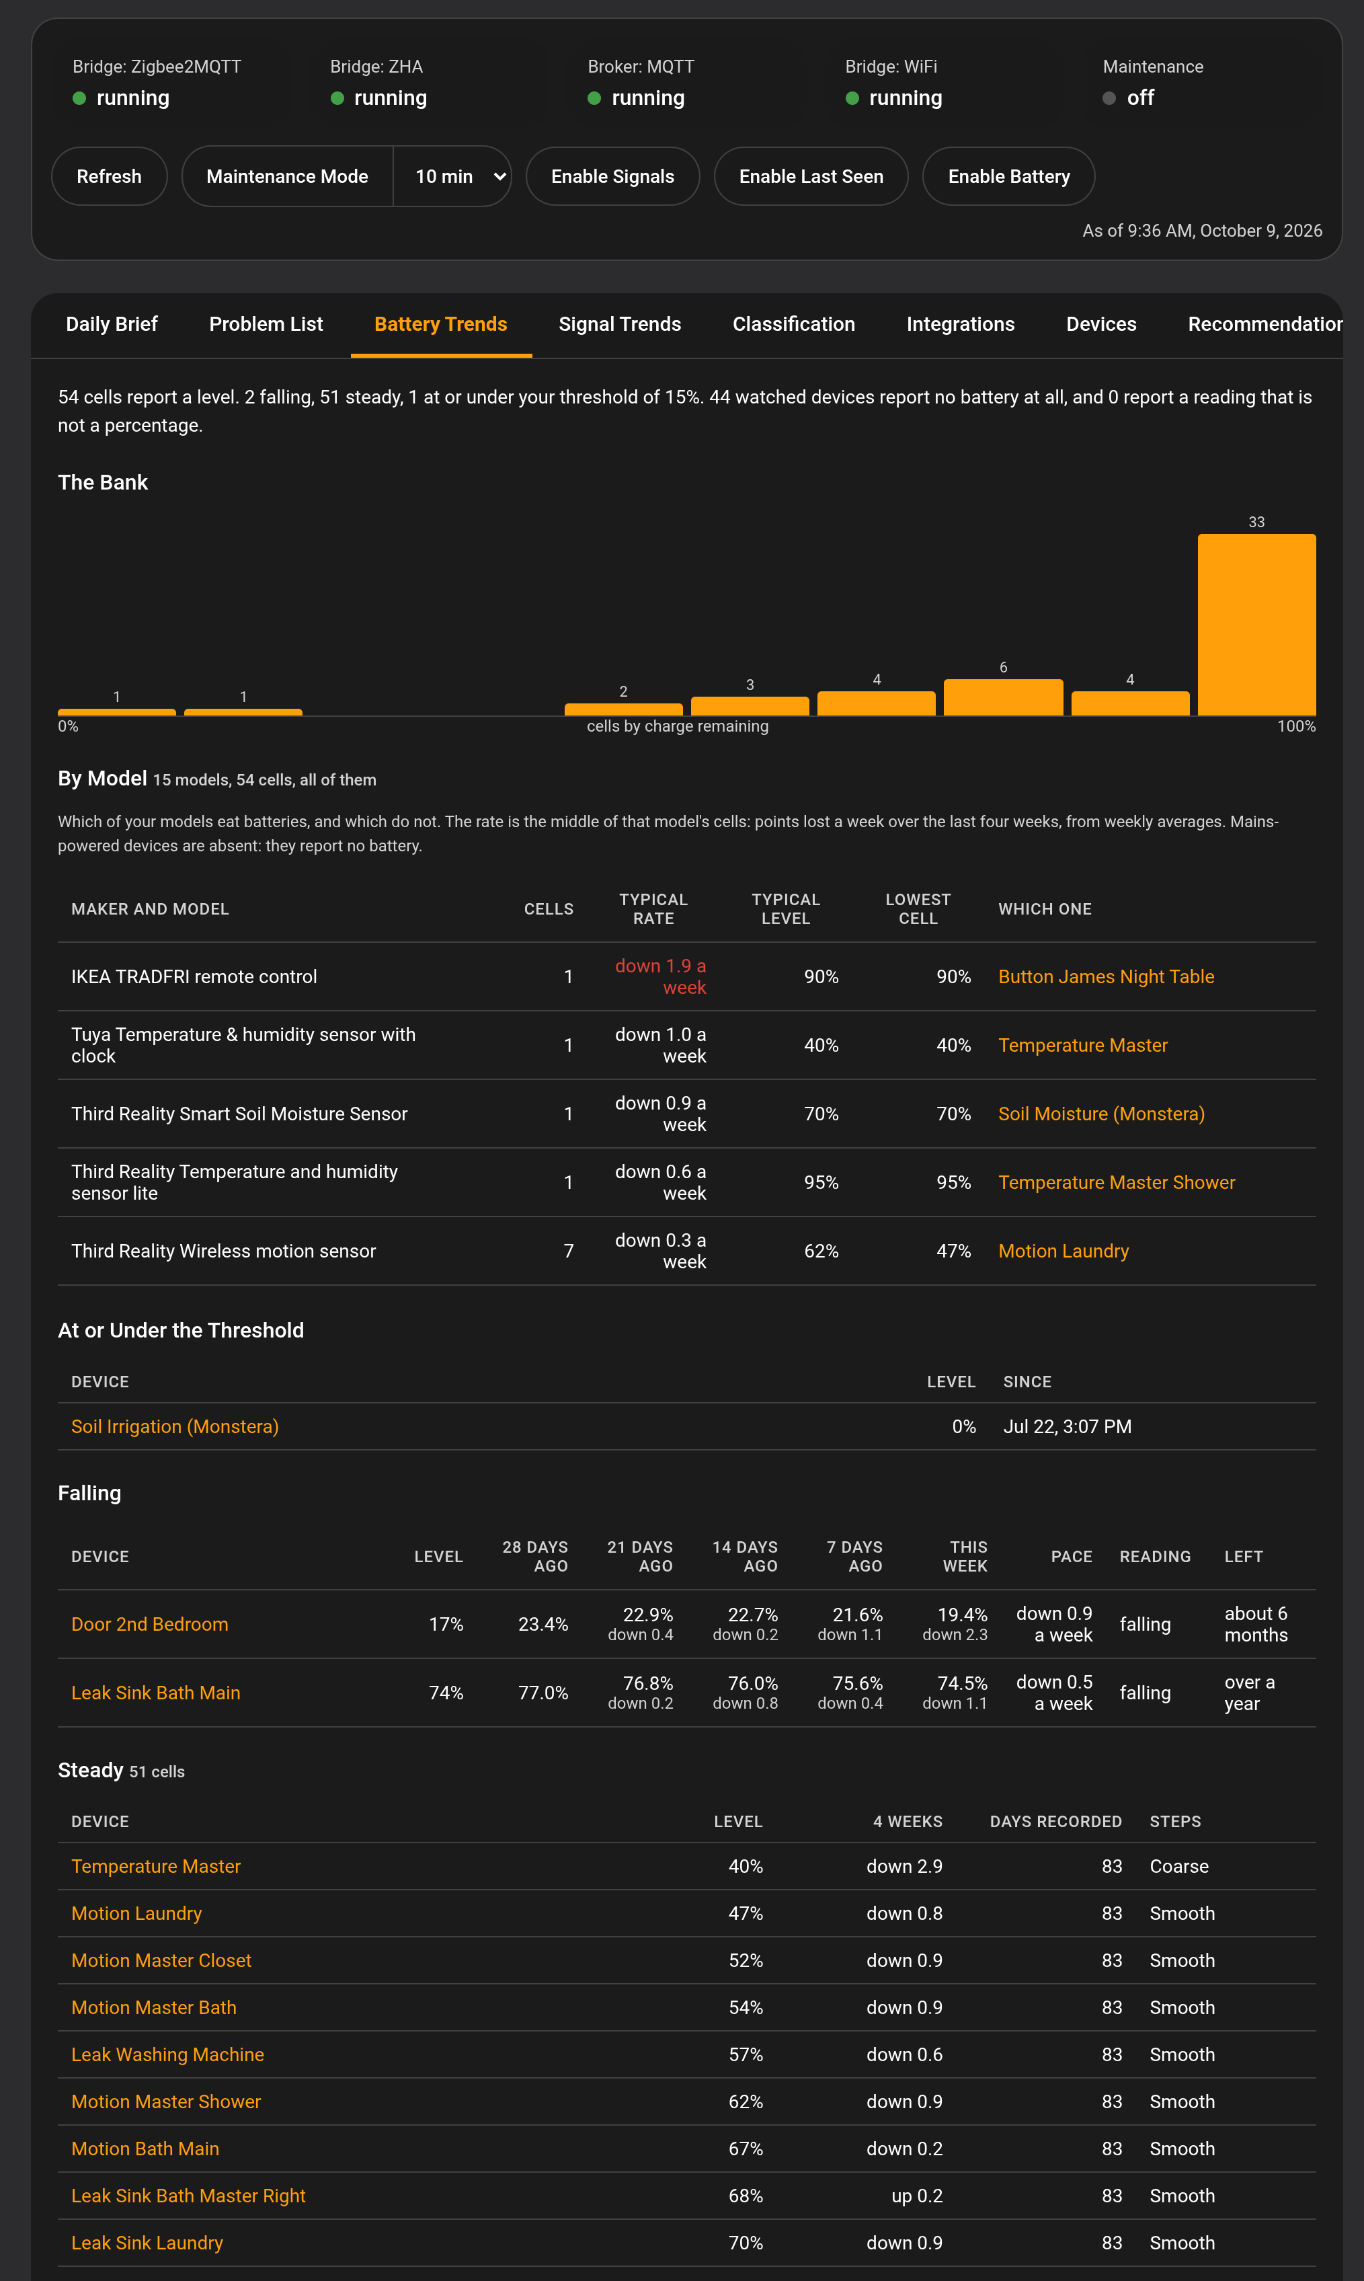
Task: Open Motion Laundry link in By Model table
Action: [x=1064, y=1251]
